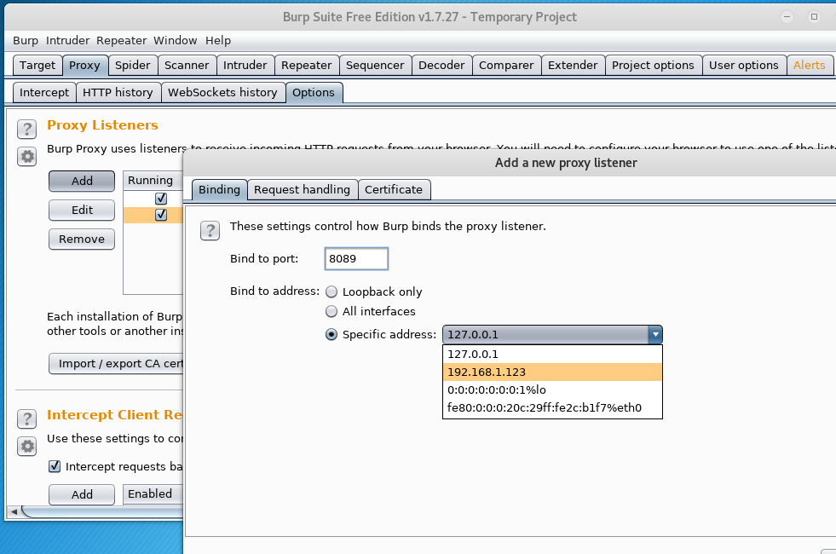
Task: Switch to the Repeater tool tab
Action: (307, 65)
